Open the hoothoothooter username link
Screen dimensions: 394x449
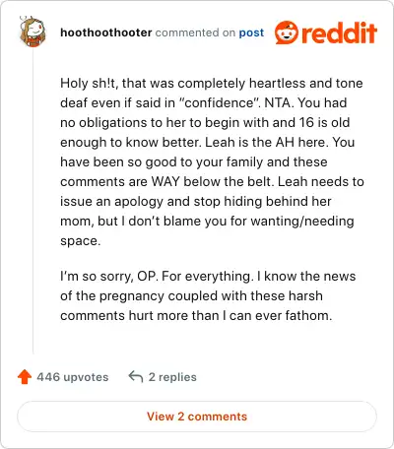(106, 32)
